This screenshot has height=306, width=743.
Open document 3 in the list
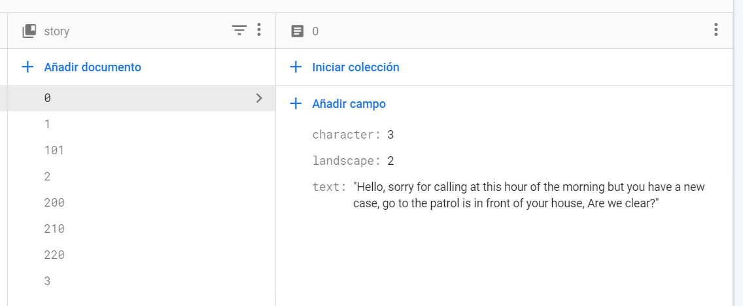pyautogui.click(x=47, y=281)
